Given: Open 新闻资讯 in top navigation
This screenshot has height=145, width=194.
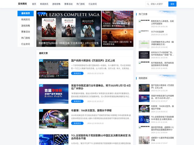Looking at the screenshot, I should pos(44,4).
